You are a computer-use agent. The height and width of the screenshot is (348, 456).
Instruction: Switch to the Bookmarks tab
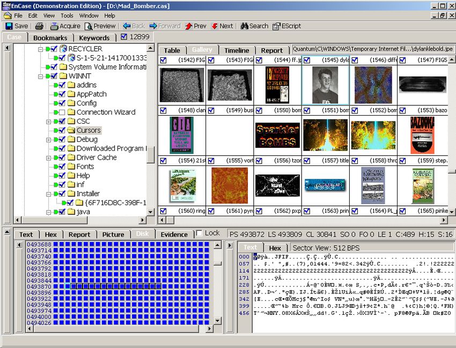[x=50, y=37]
